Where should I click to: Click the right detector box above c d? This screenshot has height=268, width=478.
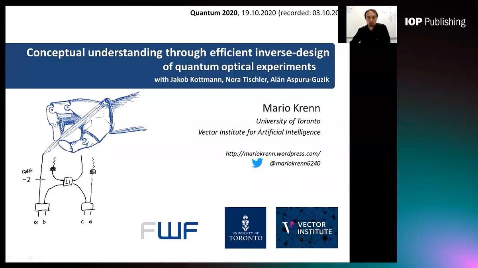[87, 207]
